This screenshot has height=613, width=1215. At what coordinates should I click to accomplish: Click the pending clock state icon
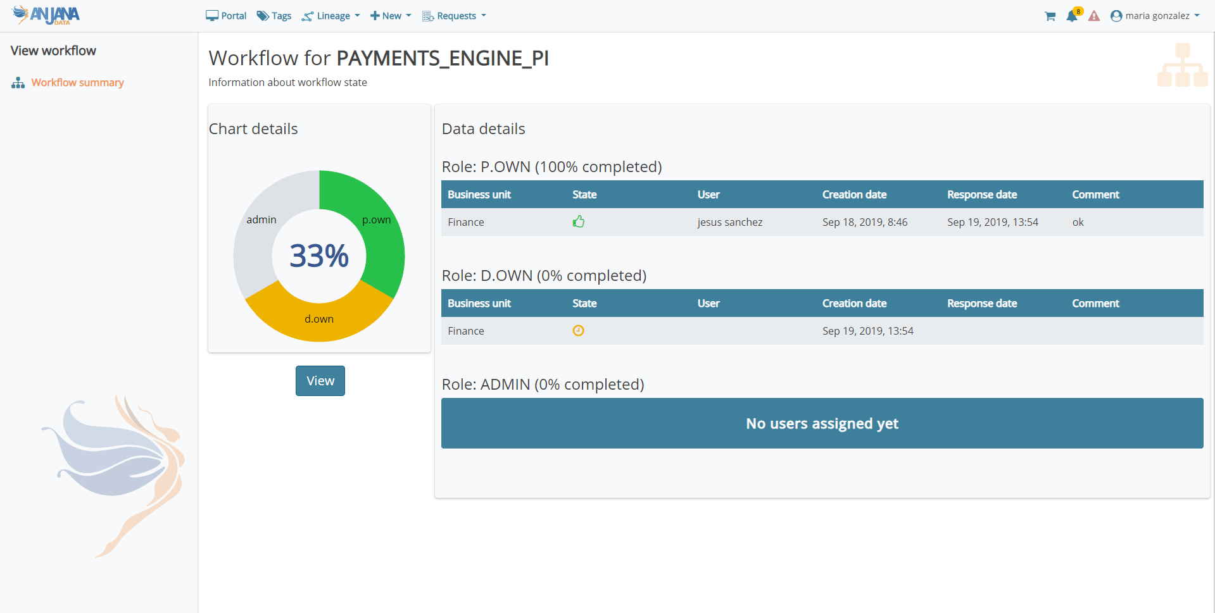[578, 331]
